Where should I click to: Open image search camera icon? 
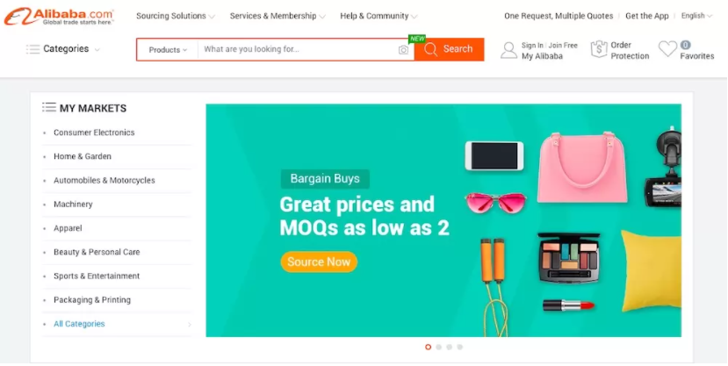tap(403, 50)
